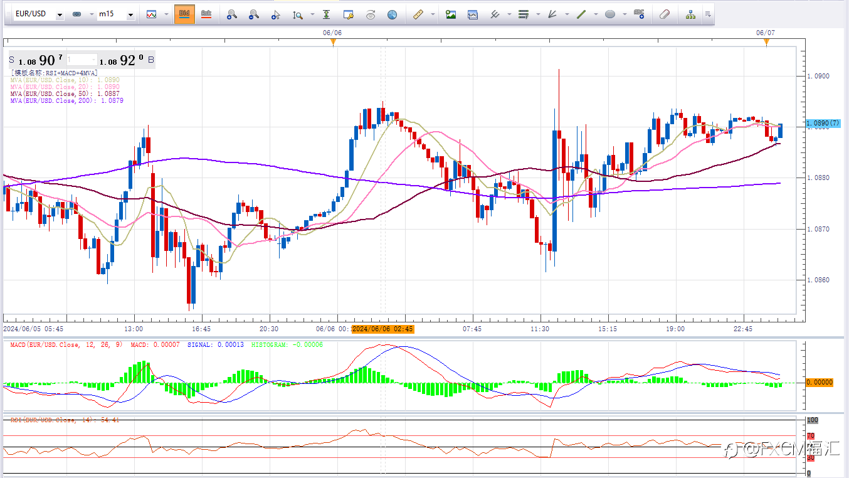Expand the chart type dropdown arrow
Image resolution: width=849 pixels, height=478 pixels.
click(166, 14)
